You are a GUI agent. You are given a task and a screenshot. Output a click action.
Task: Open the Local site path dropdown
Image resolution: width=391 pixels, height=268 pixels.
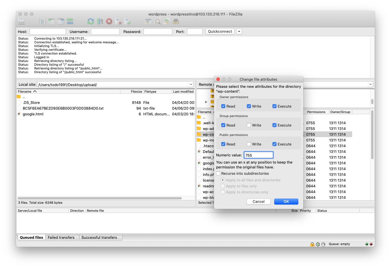[x=191, y=84]
